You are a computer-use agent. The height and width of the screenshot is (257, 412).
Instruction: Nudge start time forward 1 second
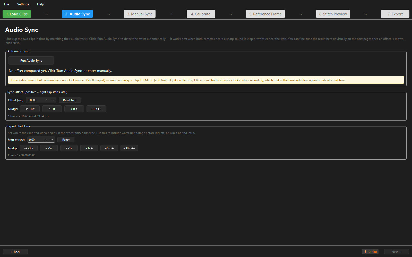[x=89, y=148]
